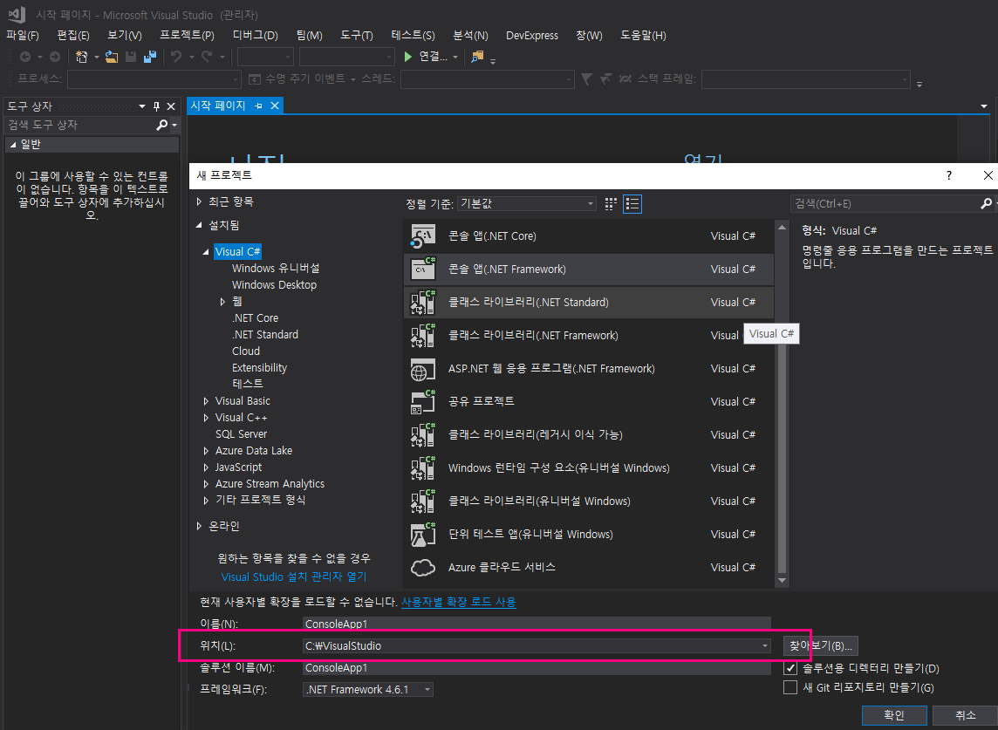
Task: Collapse the 일반 toolbox group
Action: (13, 145)
